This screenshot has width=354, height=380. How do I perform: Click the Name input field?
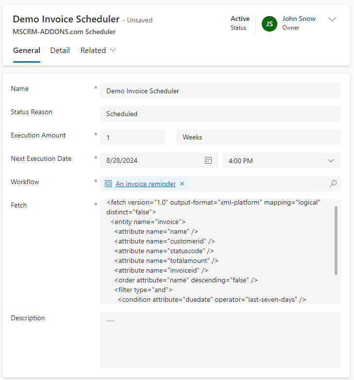click(220, 91)
